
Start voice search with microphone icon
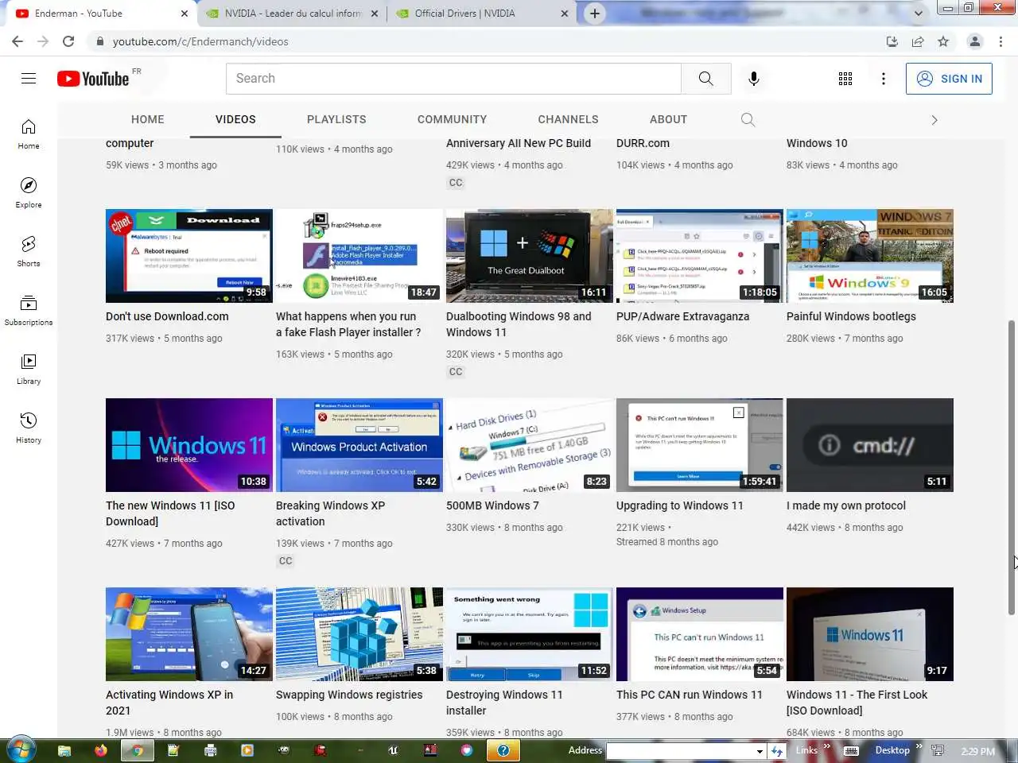pos(754,78)
